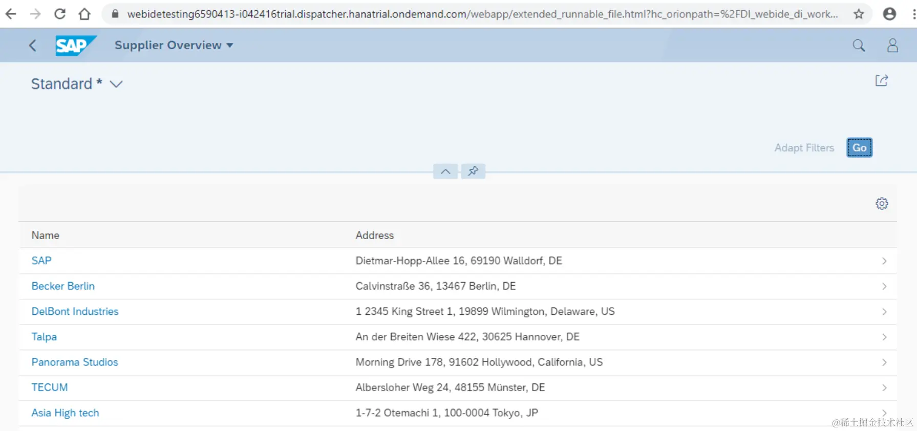Click the share icon in page header

[x=882, y=80]
